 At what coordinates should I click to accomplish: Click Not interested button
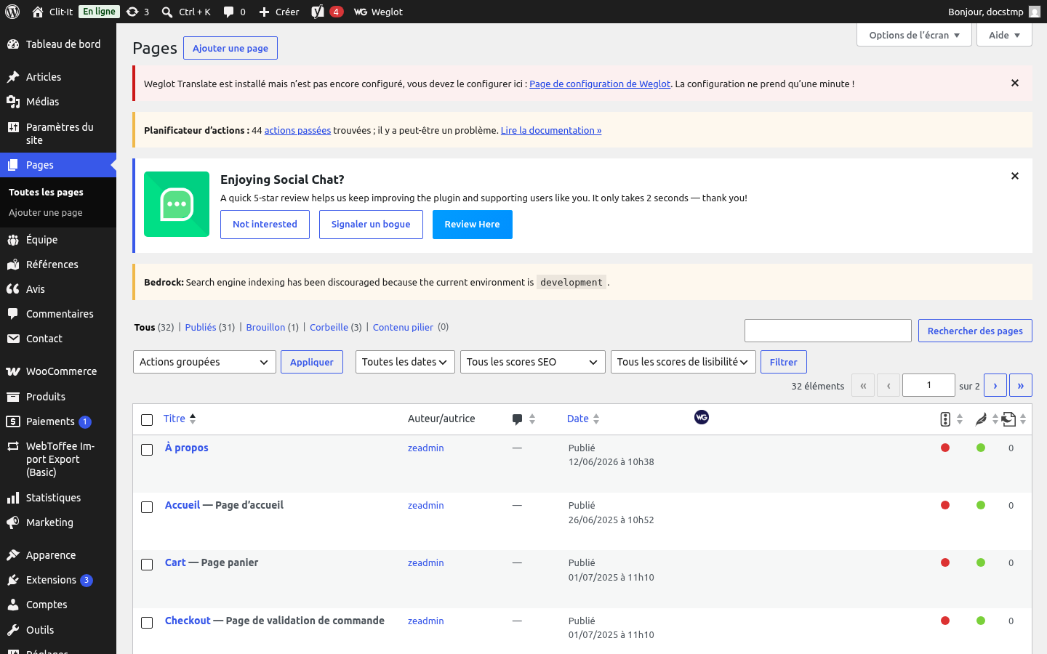point(265,225)
